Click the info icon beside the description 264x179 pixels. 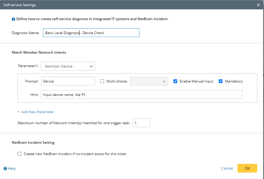pyautogui.click(x=13, y=19)
